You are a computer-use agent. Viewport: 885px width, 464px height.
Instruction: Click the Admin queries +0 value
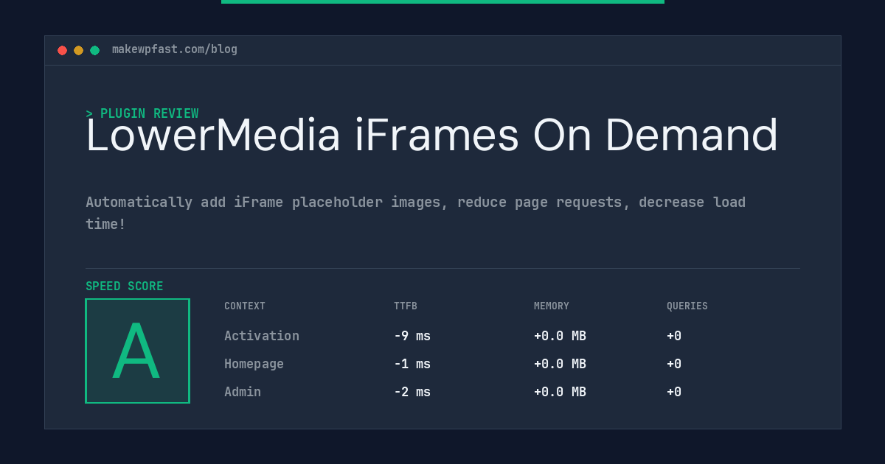tap(674, 392)
